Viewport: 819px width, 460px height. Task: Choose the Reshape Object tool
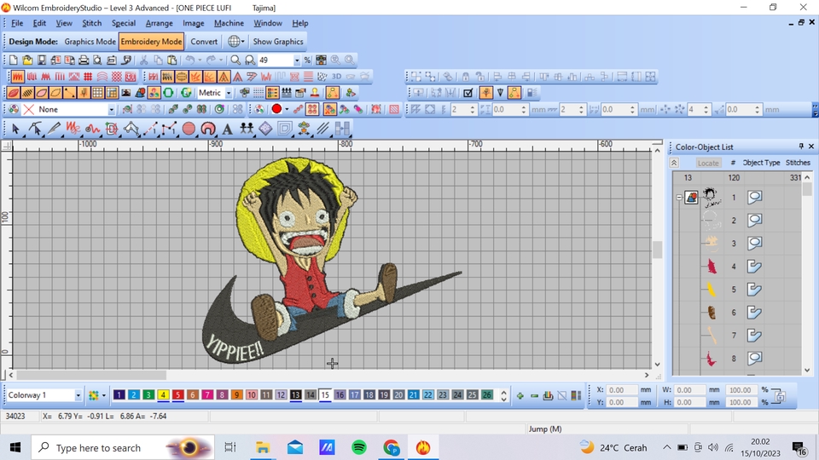click(34, 129)
